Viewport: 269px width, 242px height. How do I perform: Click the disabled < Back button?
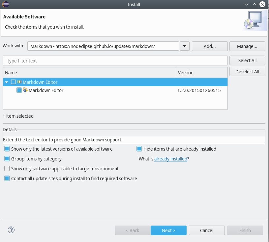[x=133, y=230]
